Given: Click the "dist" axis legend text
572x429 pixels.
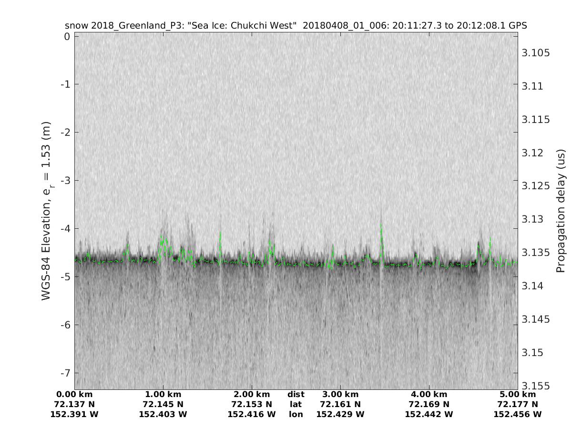Looking at the screenshot, I should 296,394.
